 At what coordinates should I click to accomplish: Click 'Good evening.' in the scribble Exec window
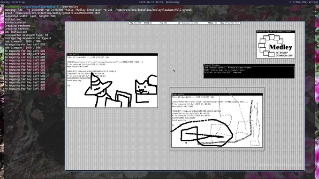(179, 120)
